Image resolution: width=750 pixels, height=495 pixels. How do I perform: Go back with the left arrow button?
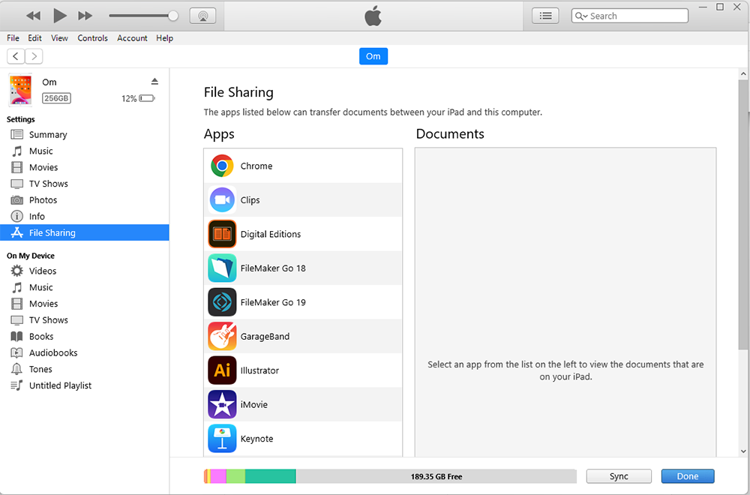16,56
